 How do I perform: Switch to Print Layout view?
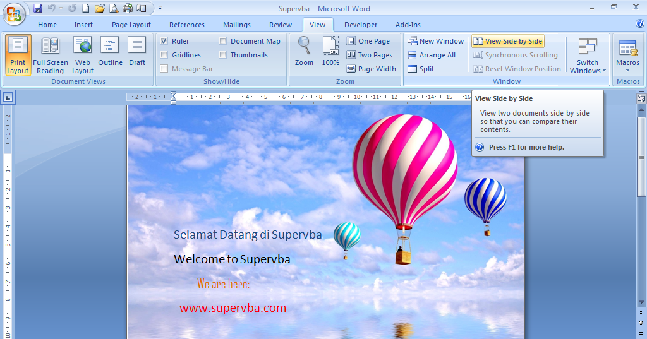pos(18,55)
